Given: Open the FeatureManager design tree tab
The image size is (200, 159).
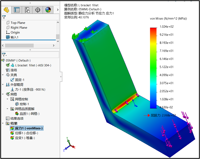Looking at the screenshot, I should click(6, 10).
